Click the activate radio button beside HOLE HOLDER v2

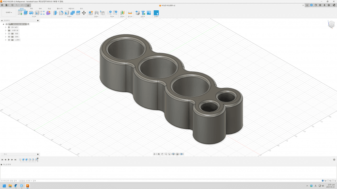click(28, 24)
